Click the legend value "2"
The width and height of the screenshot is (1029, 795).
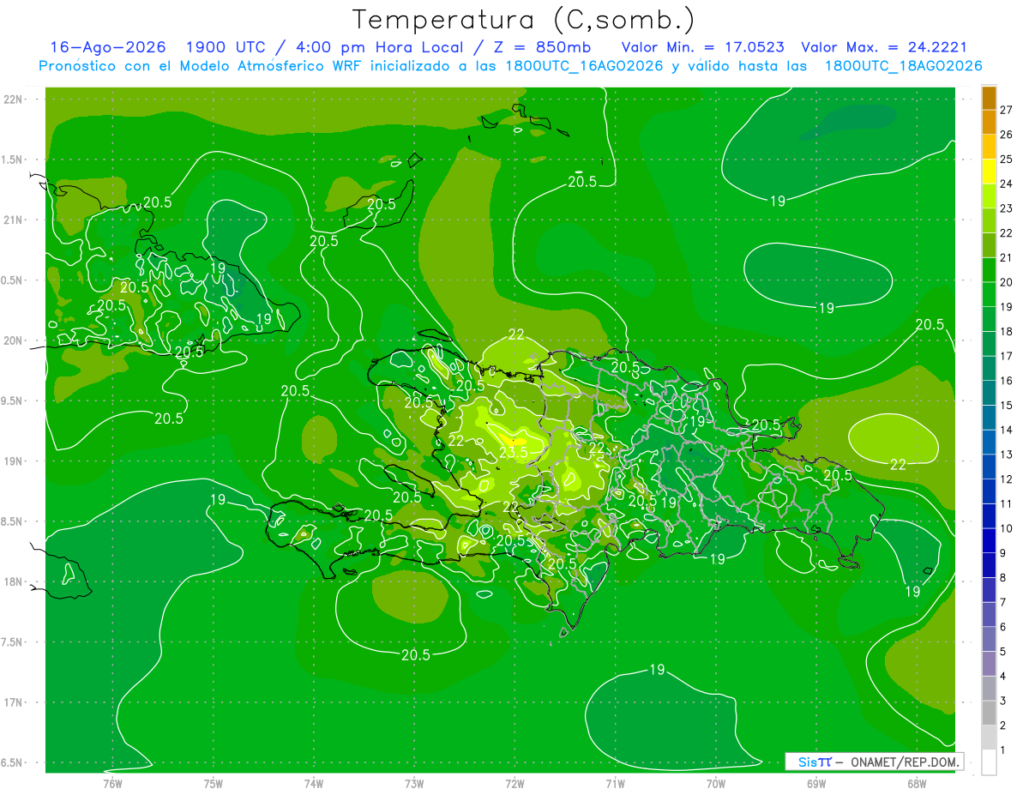click(x=1002, y=726)
